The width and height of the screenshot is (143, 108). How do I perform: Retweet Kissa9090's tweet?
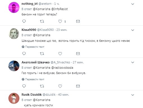coord(42,54)
